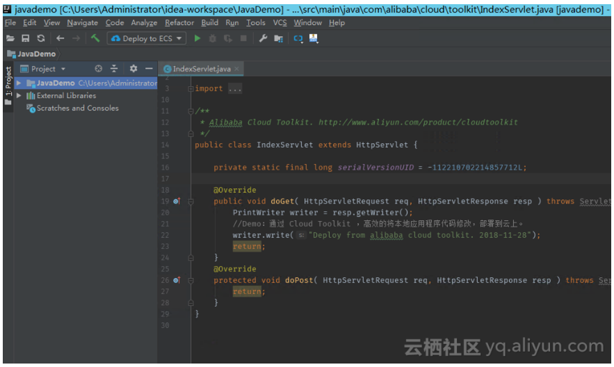Click the return statement on line 27
Viewport: 614px width, 367px height.
247,291
